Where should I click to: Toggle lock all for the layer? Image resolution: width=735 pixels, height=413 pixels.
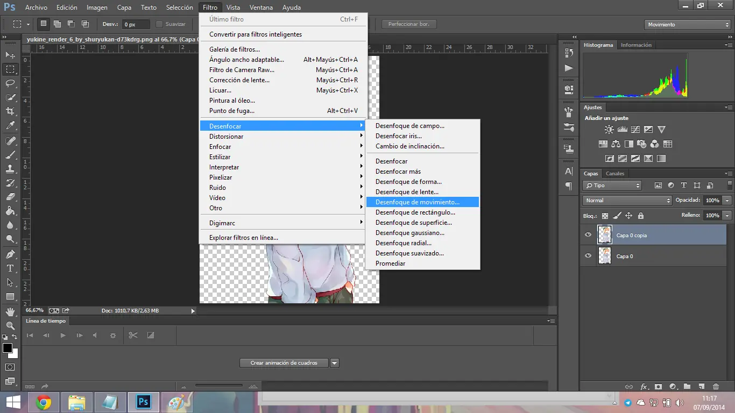(640, 216)
